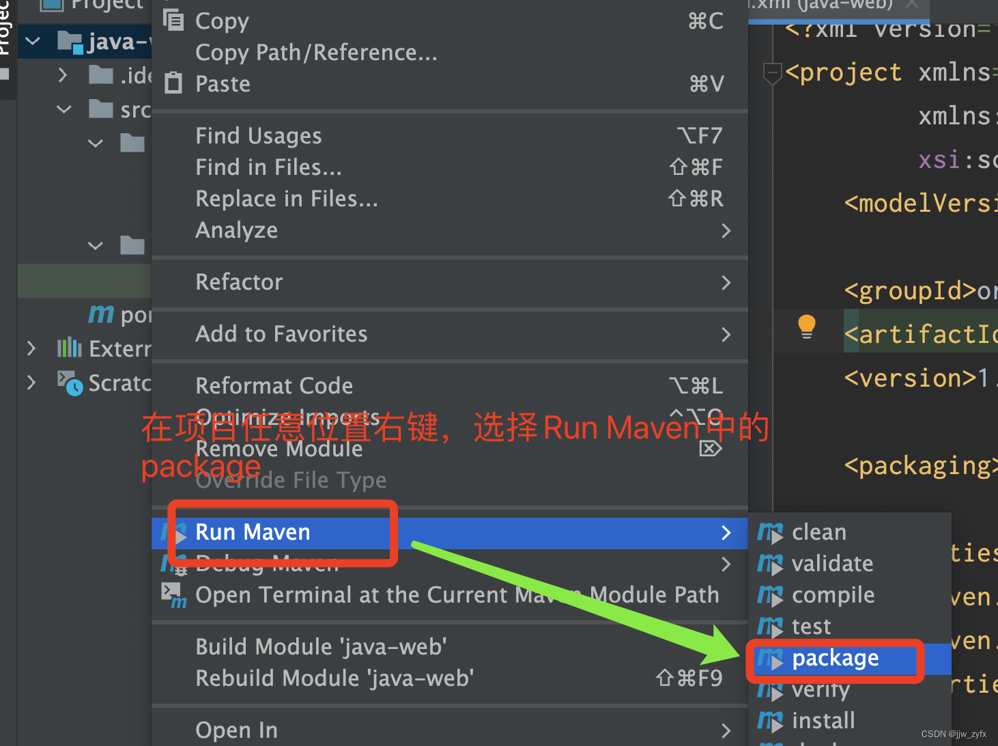
Task: Click the Maven icon beside validate
Action: 770,564
